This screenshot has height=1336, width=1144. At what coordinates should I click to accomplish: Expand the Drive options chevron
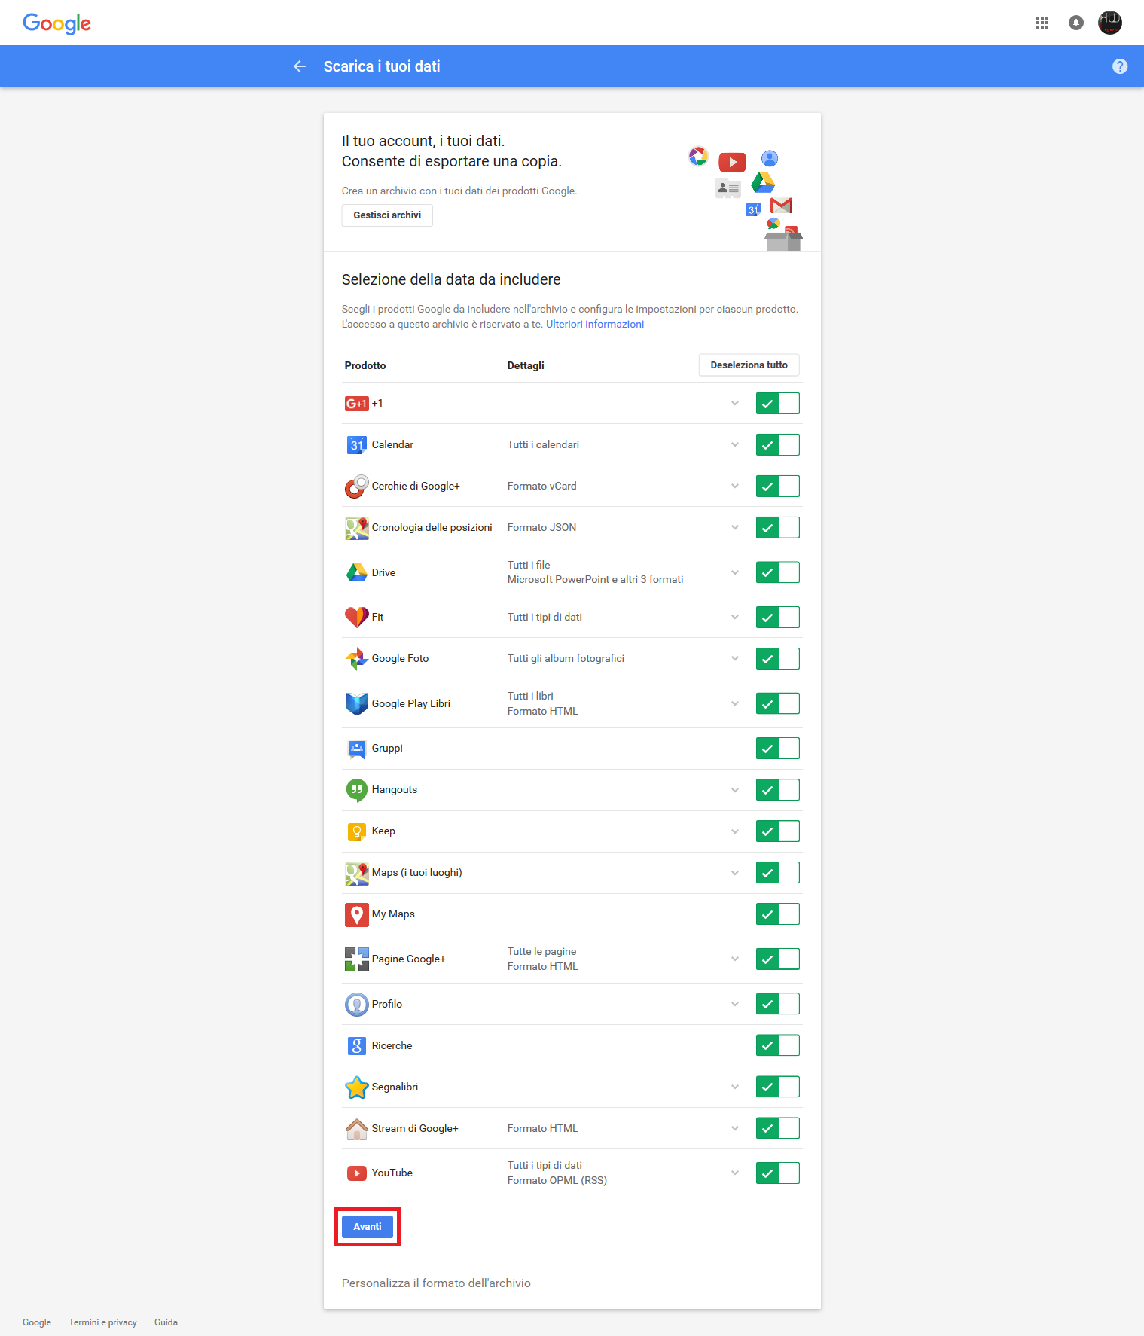[x=735, y=572]
